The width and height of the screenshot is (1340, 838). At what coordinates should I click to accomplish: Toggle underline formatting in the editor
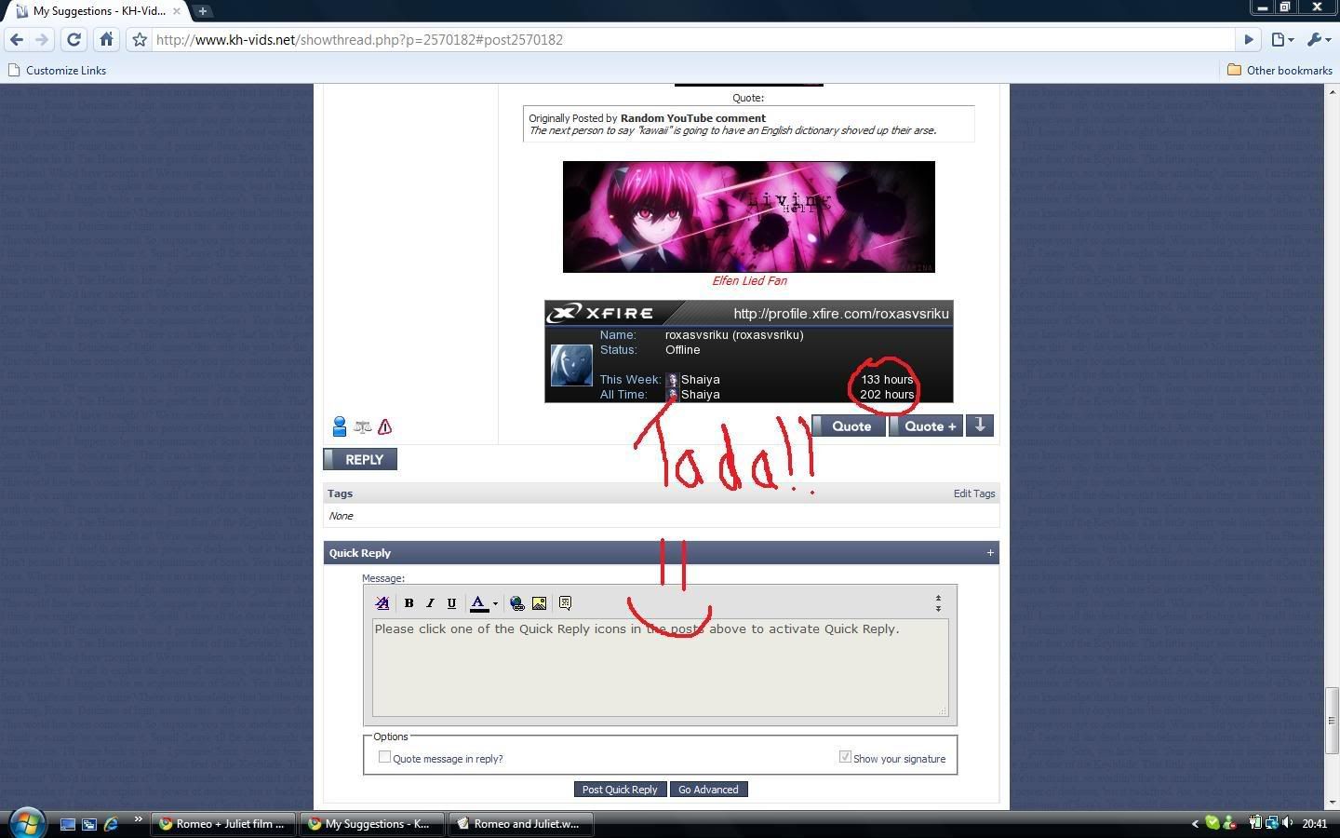(451, 603)
